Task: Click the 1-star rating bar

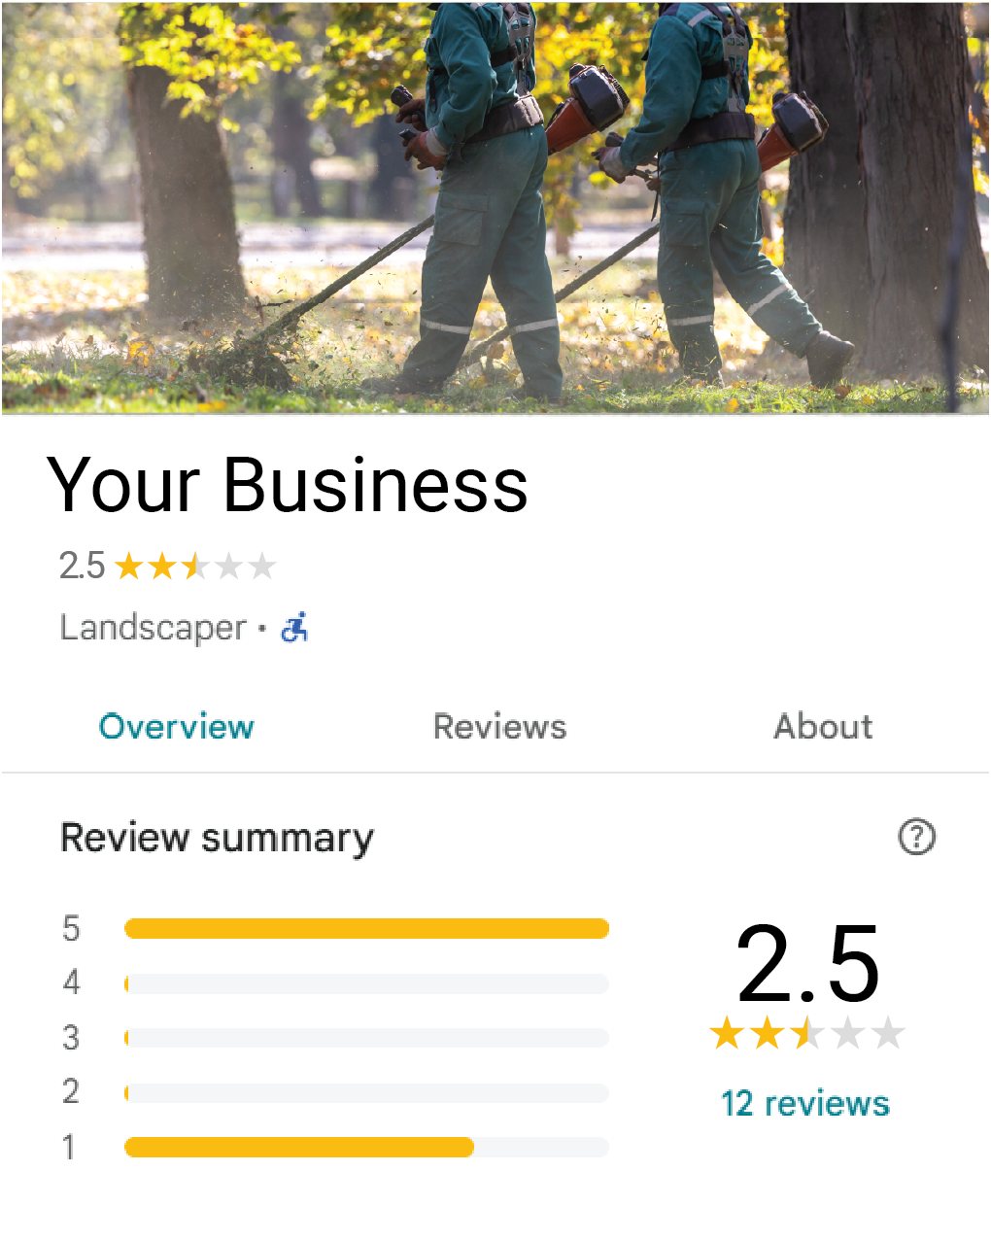Action: [366, 1148]
